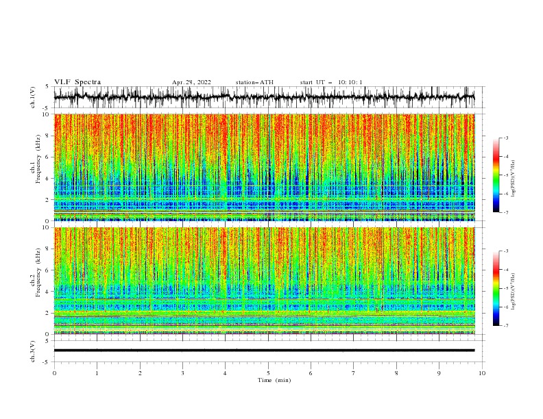Image resolution: width=543 pixels, height=419 pixels.
Task: Click the ch.3 flat black trace
Action: tap(264, 351)
